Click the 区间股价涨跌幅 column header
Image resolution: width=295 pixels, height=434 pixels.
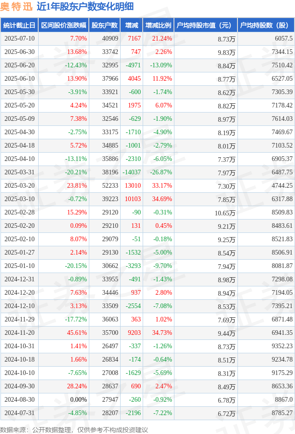pos(64,25)
